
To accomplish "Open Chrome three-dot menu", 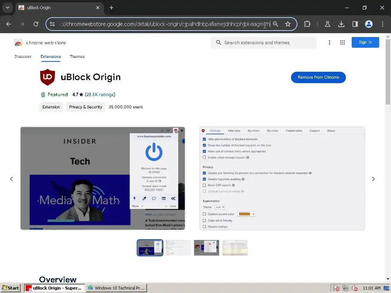I will (383, 24).
